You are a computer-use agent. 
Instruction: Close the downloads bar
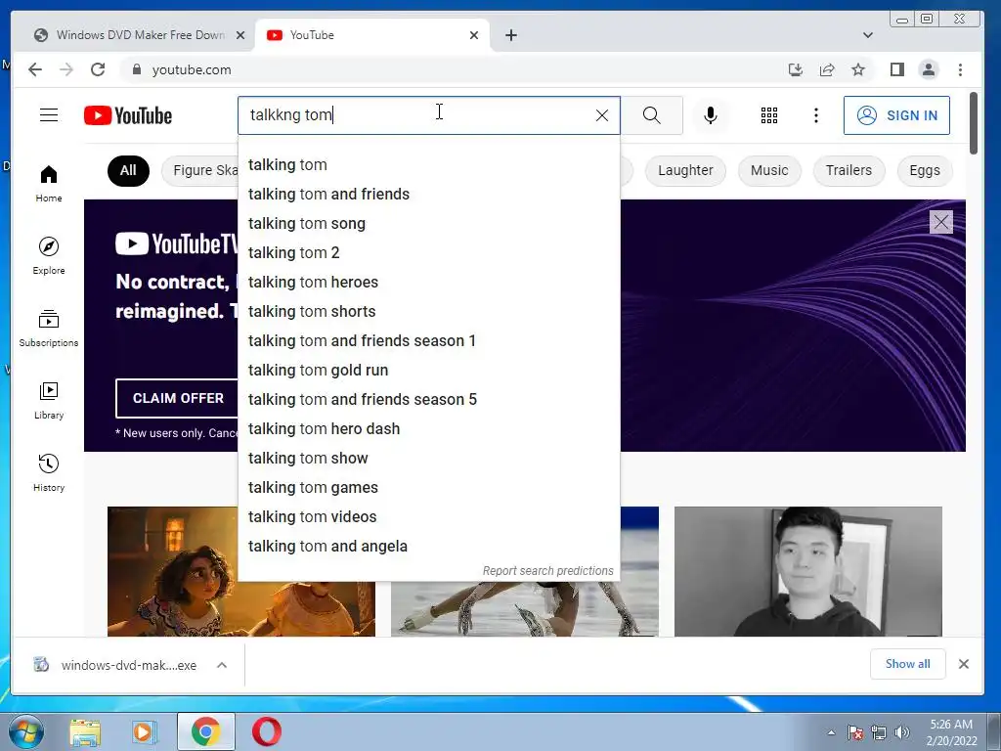point(963,664)
